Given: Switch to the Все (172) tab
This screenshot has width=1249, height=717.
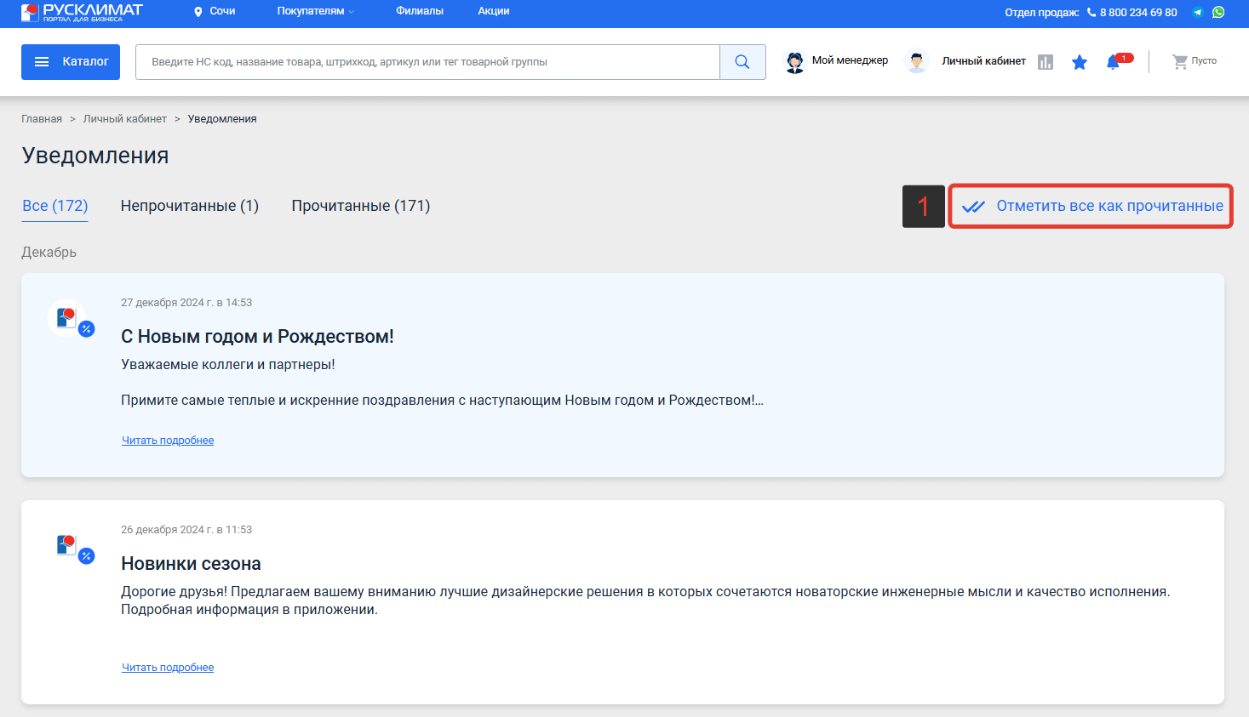Looking at the screenshot, I should 55,206.
